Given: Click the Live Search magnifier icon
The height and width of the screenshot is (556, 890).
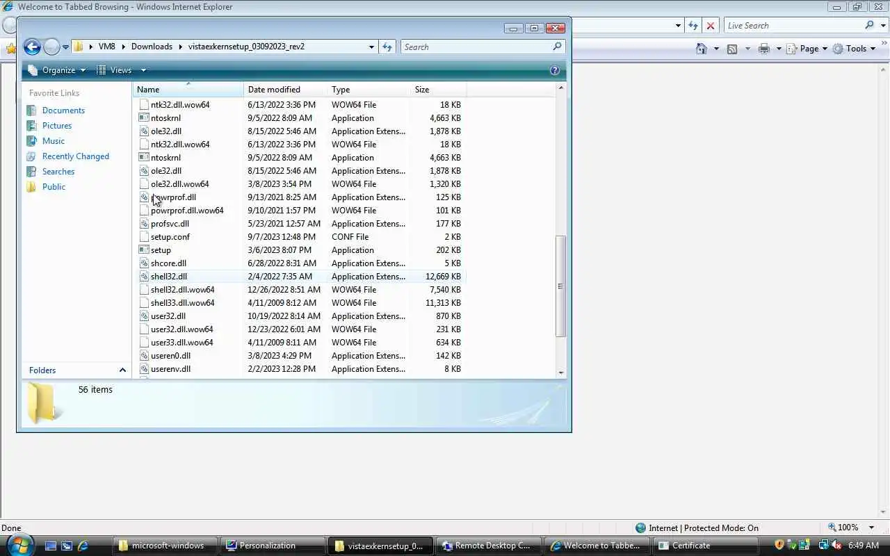Looking at the screenshot, I should click(x=869, y=25).
